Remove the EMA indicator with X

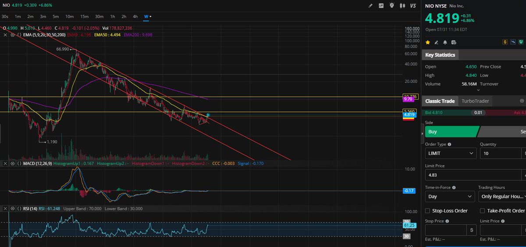pyautogui.click(x=5, y=34)
